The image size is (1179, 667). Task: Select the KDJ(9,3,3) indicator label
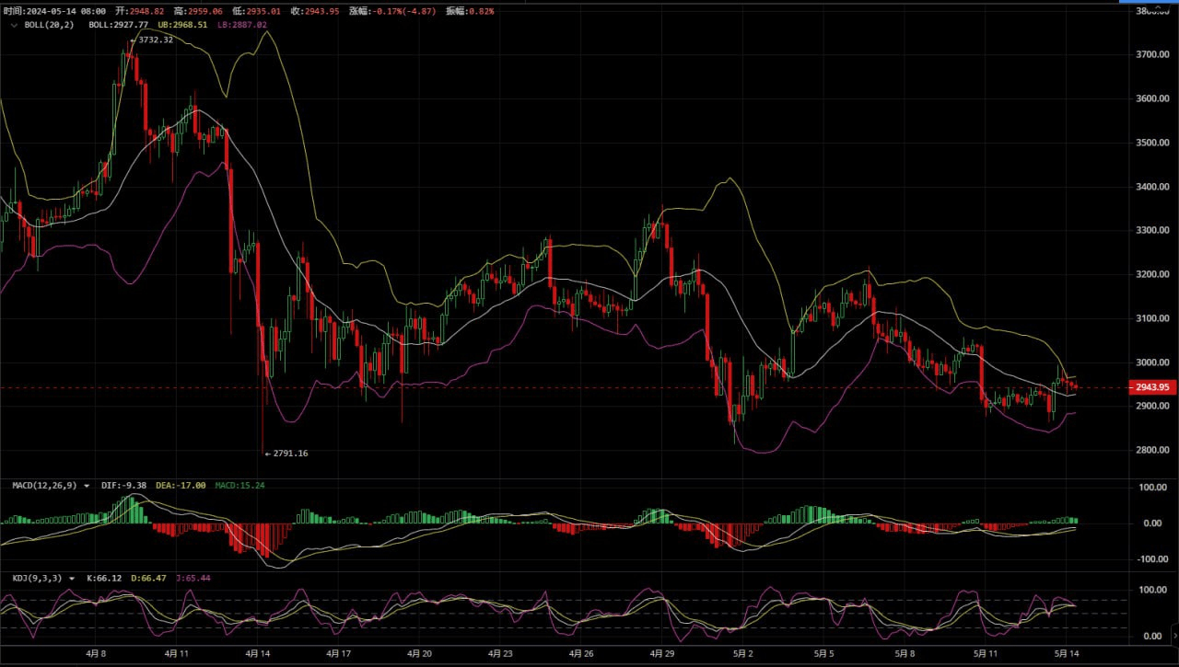click(x=37, y=579)
